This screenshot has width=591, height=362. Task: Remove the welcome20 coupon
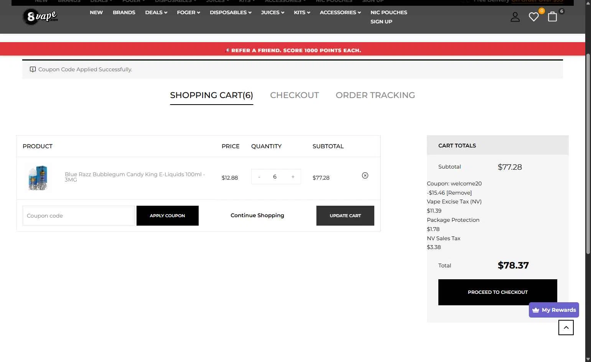pyautogui.click(x=459, y=193)
